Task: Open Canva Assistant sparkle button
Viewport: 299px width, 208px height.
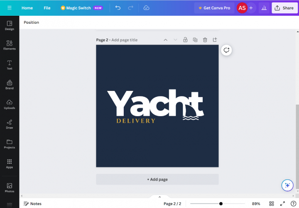Action: (287, 185)
